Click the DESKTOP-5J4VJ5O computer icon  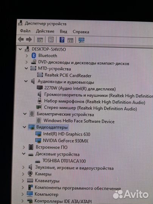[x=27, y=49]
